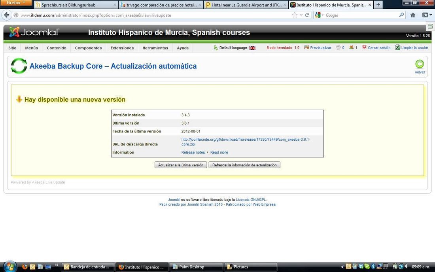The image size is (435, 272).
Task: Open the Contenido menu
Action: [56, 48]
